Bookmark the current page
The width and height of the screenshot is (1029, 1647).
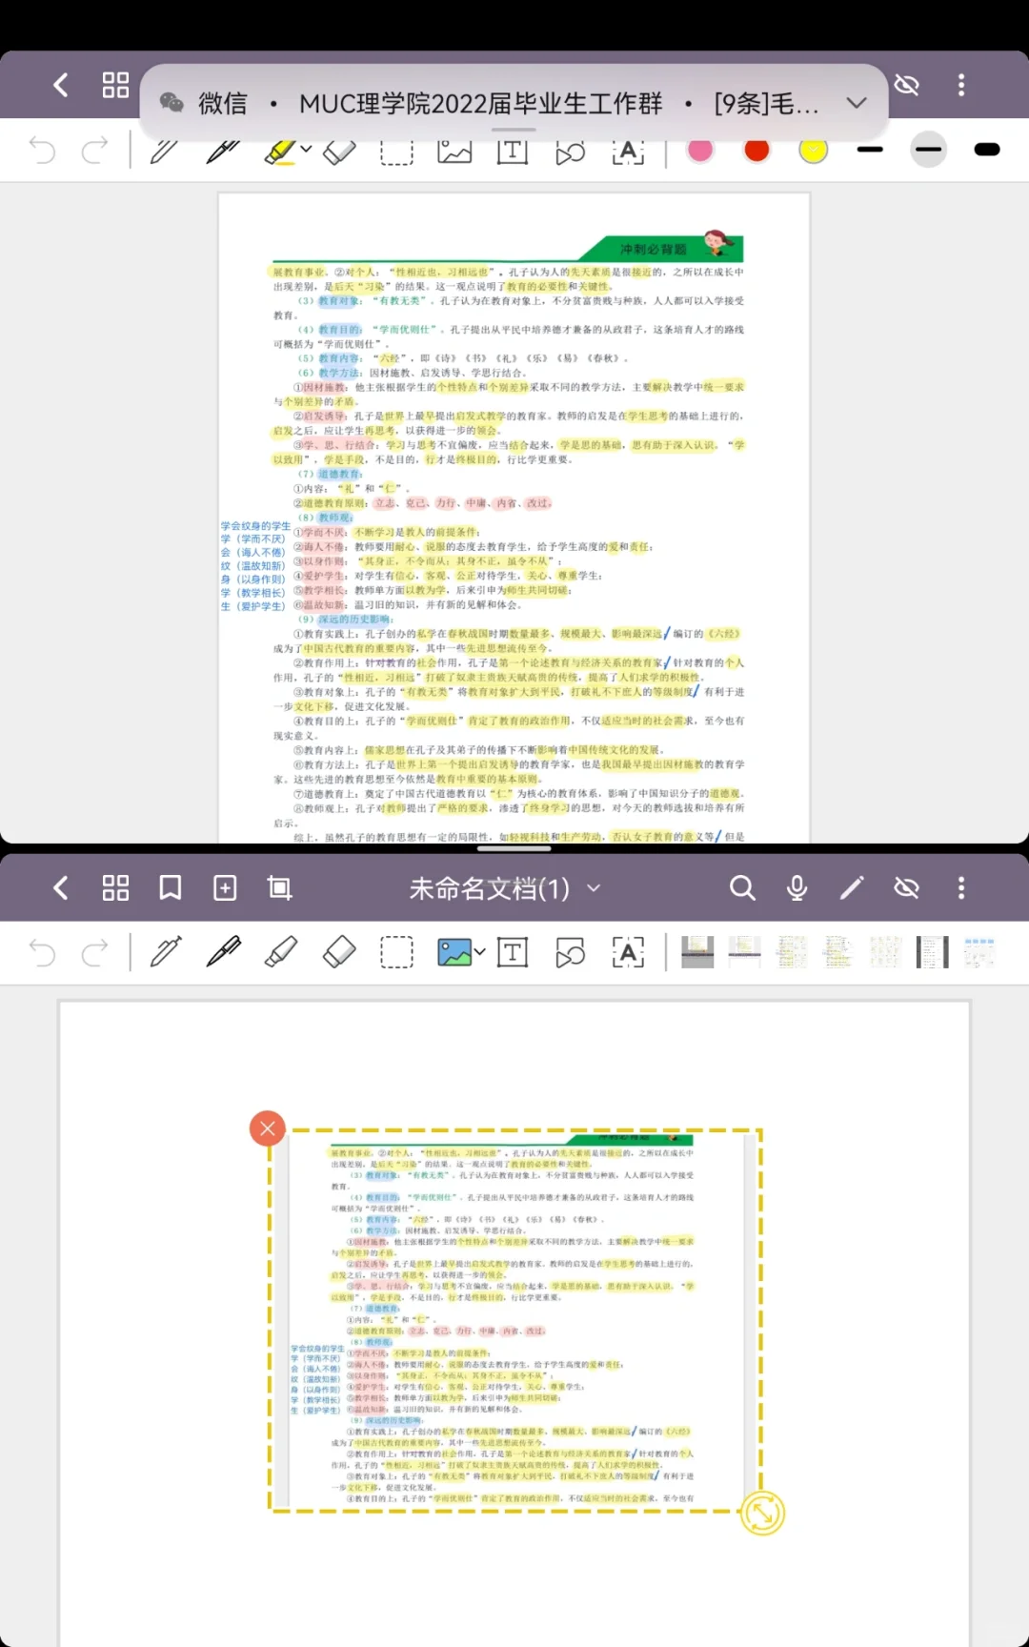click(x=170, y=888)
